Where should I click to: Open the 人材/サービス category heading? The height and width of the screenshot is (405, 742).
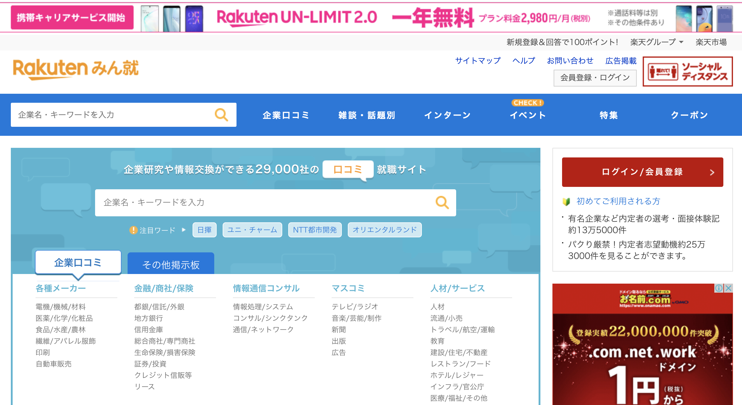coord(458,288)
